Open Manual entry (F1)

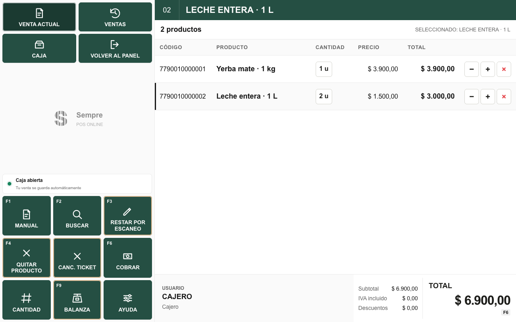pos(27,216)
